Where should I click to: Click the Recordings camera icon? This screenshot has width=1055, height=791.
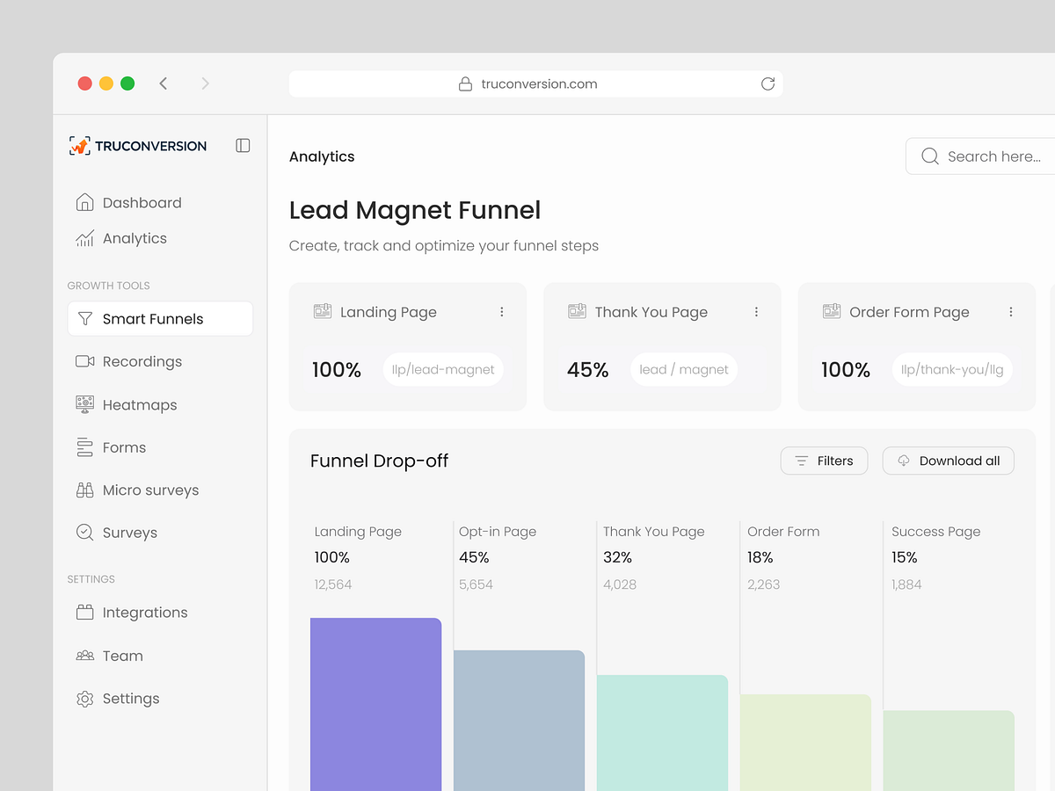tap(85, 361)
